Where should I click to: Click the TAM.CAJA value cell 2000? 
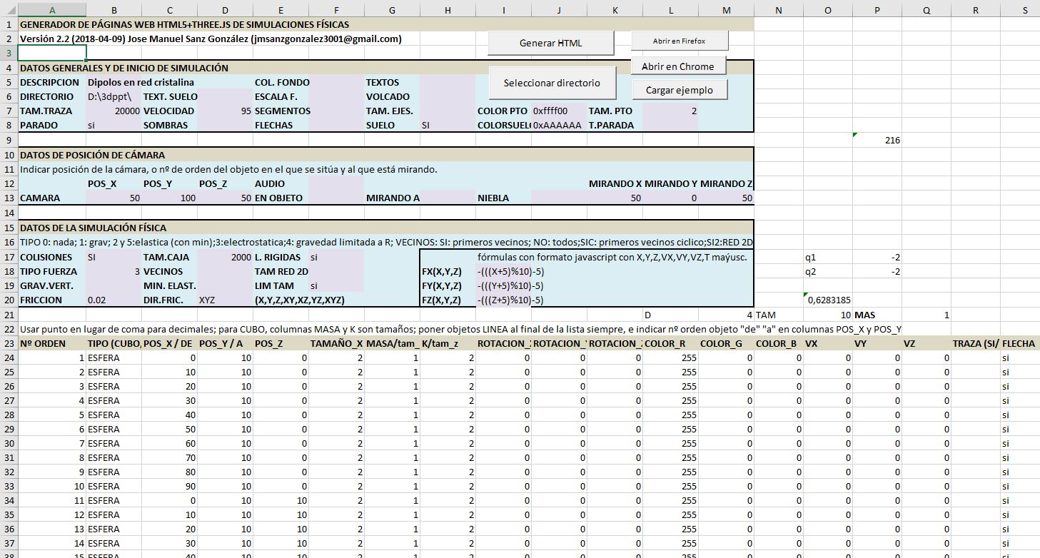tap(225, 257)
